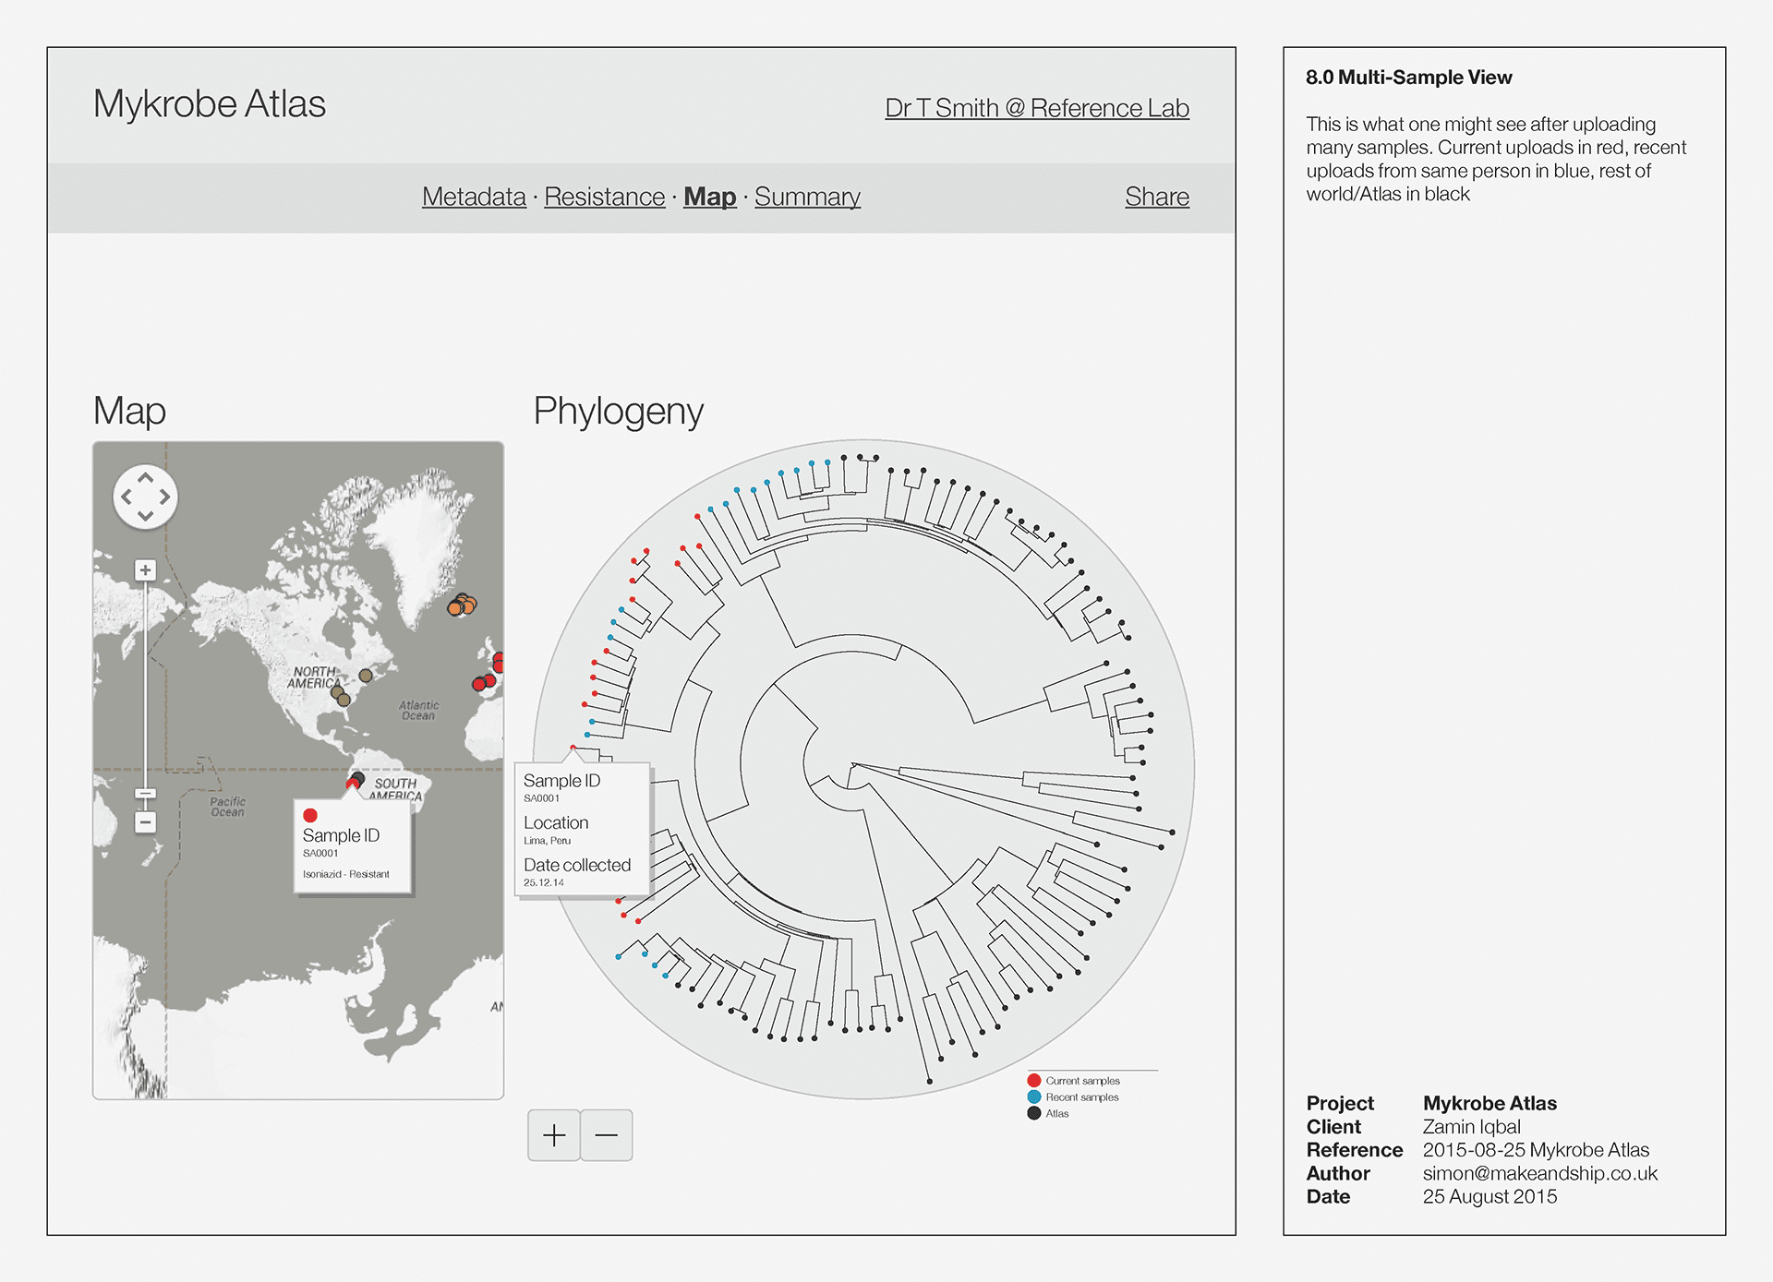Switch to the Resistance tab
The height and width of the screenshot is (1282, 1773).
coord(605,197)
